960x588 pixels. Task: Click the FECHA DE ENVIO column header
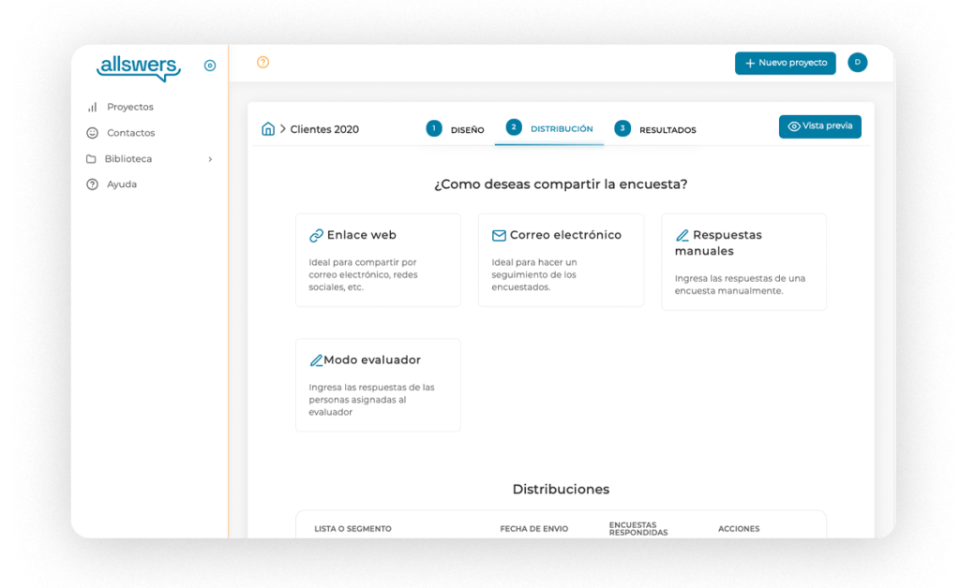(x=533, y=529)
